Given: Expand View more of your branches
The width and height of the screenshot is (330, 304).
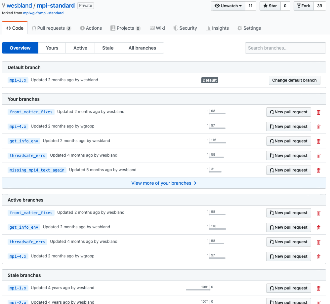Looking at the screenshot, I should [164, 183].
